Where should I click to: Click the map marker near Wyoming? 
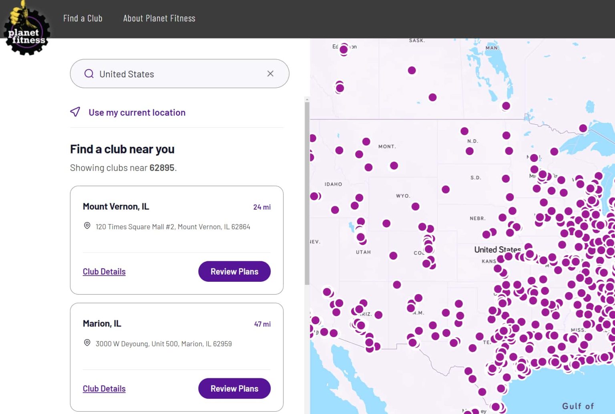click(x=415, y=206)
